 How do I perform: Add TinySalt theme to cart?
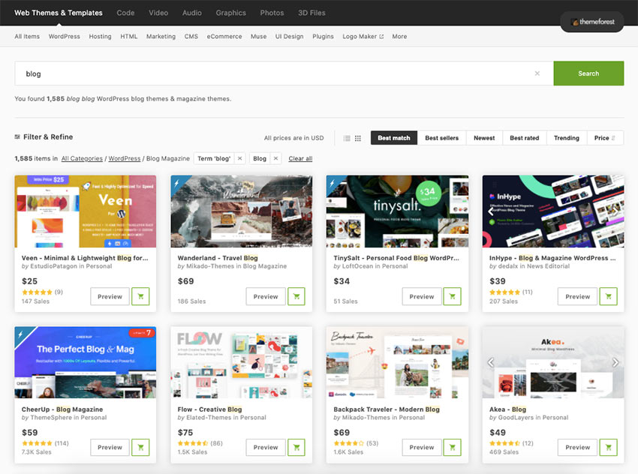(x=452, y=296)
